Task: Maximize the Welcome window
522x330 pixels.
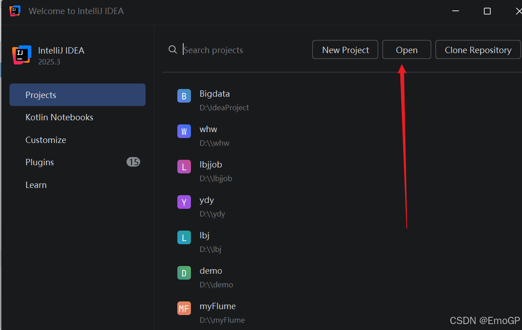Action: [487, 11]
